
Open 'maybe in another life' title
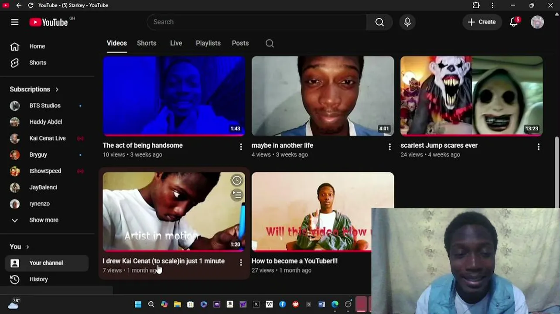point(282,146)
